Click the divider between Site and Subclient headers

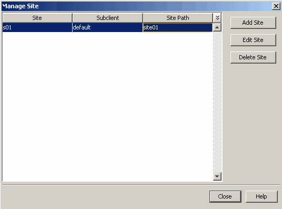pyautogui.click(x=72, y=18)
